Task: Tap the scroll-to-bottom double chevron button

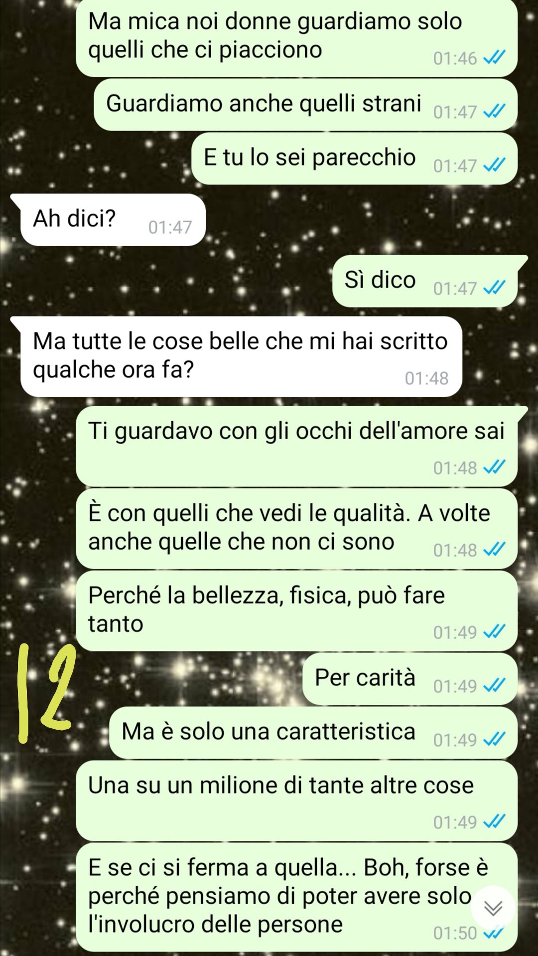Action: coord(493,908)
